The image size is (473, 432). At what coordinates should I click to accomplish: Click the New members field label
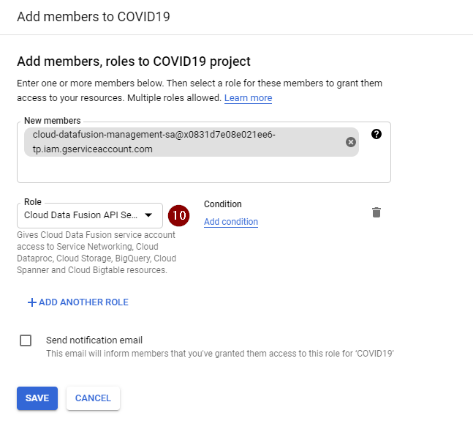tap(52, 121)
